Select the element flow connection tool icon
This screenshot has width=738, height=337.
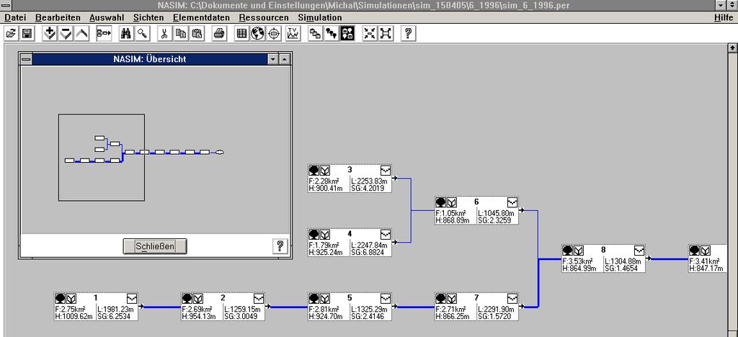[x=104, y=33]
